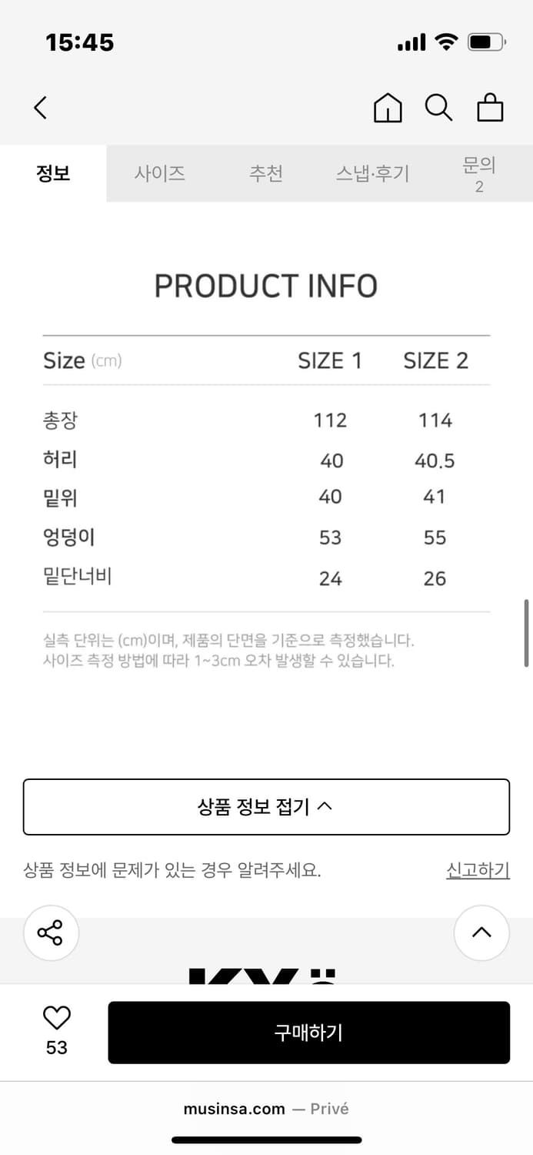The height and width of the screenshot is (1155, 533).
Task: Tap the SIZE 2 column header
Action: click(435, 360)
